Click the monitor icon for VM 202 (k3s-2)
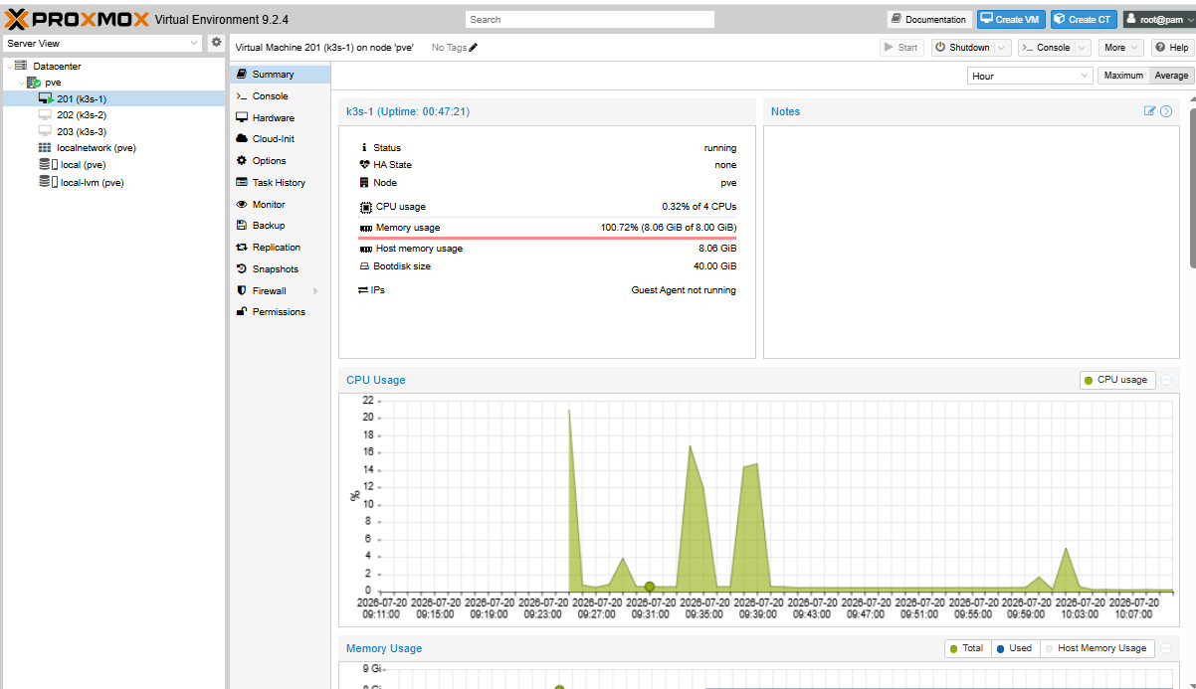 coord(45,114)
